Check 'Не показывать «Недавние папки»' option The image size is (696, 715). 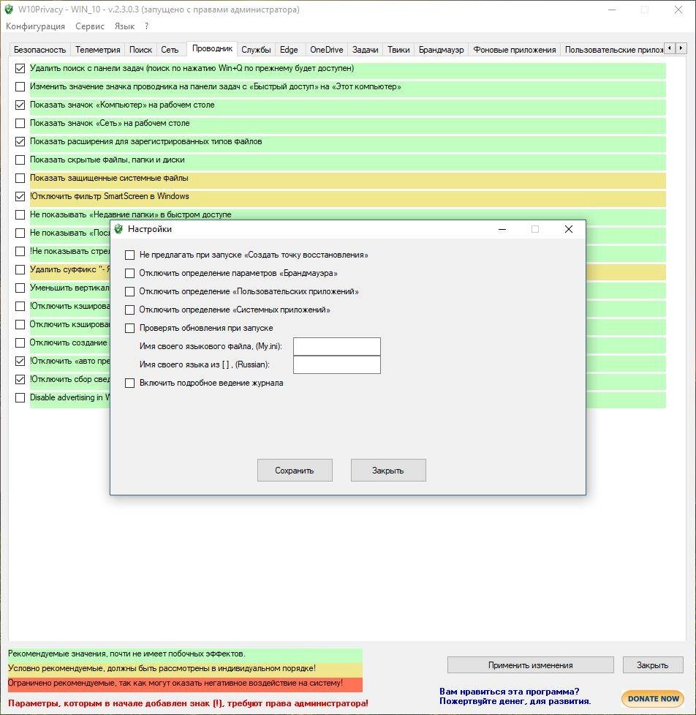[x=20, y=214]
